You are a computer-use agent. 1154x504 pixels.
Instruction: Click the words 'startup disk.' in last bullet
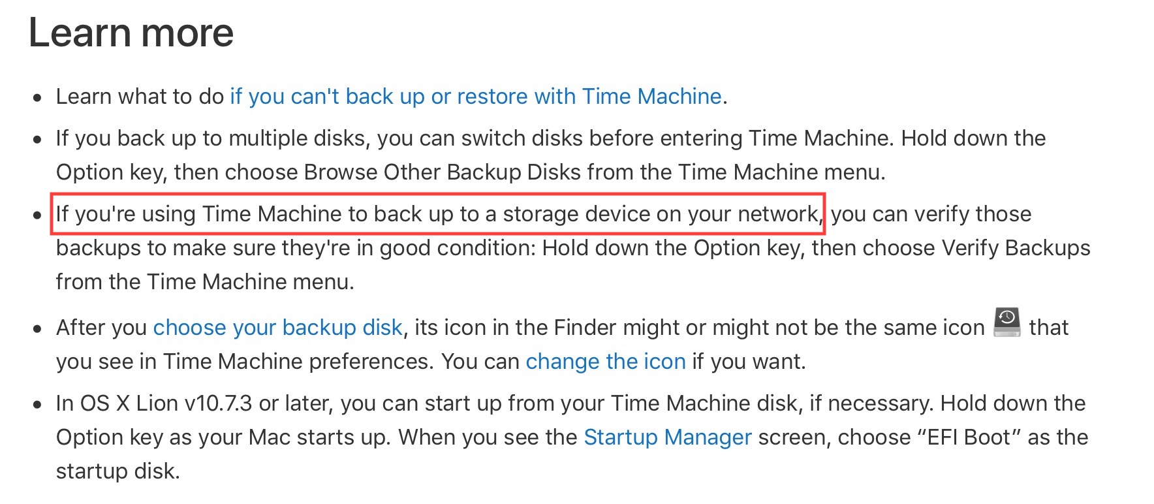pos(118,471)
